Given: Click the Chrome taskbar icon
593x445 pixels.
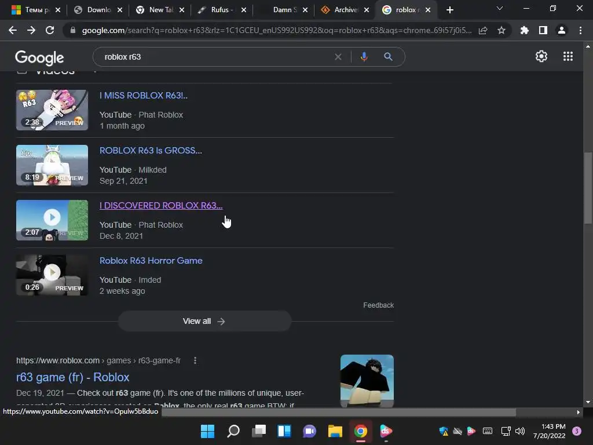Looking at the screenshot, I should click(x=360, y=431).
